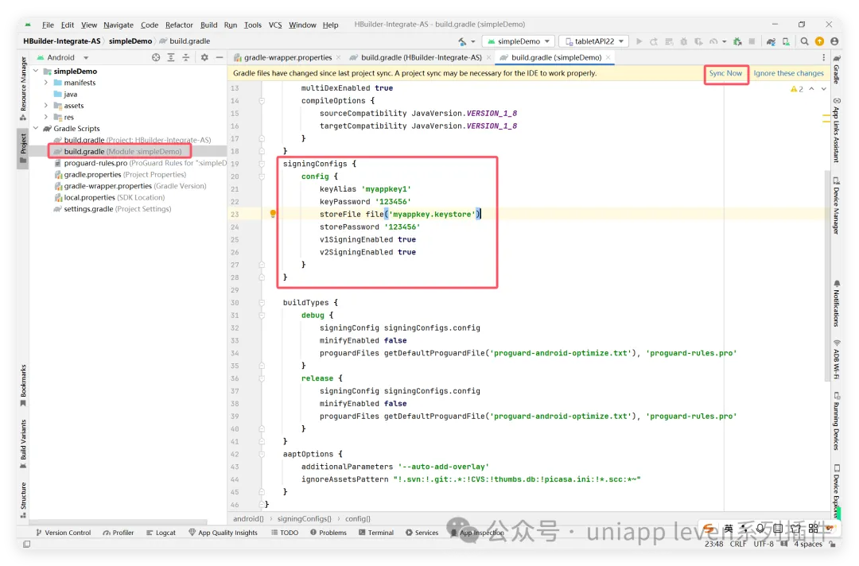Open the Refactor menu
The height and width of the screenshot is (566, 859).
click(179, 25)
